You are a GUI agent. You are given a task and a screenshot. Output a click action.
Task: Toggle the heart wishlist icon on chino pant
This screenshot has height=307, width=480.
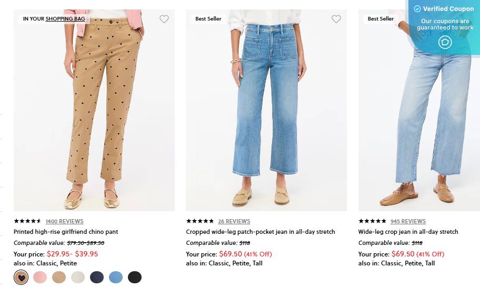pos(164,18)
